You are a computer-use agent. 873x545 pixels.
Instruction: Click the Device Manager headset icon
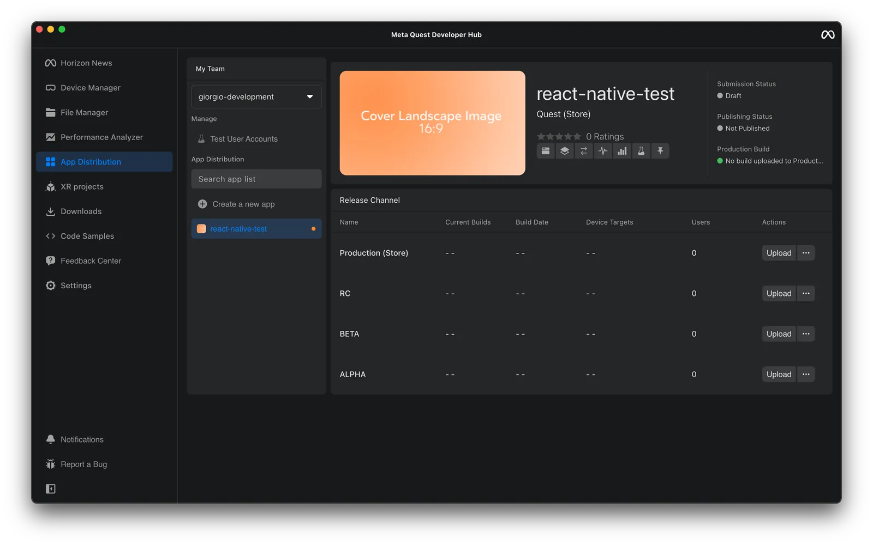[x=51, y=88]
